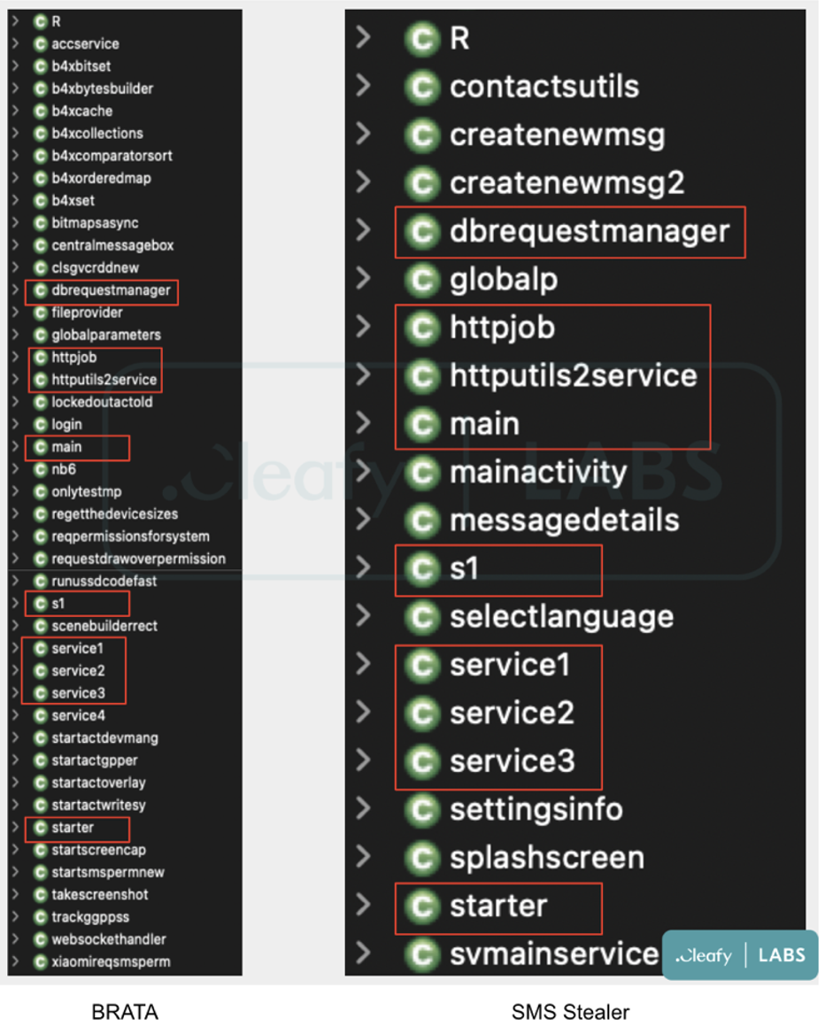This screenshot has width=825, height=1034.
Task: Expand the regetthedevicesizes node
Action: (x=16, y=513)
